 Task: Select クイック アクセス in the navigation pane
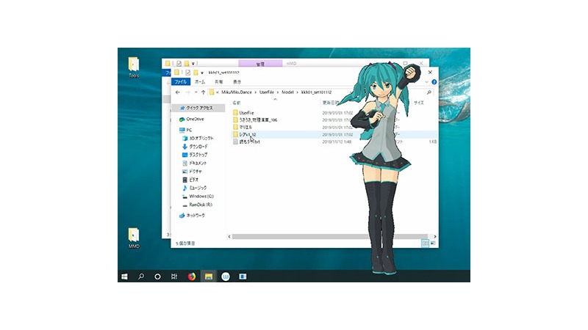(198, 108)
